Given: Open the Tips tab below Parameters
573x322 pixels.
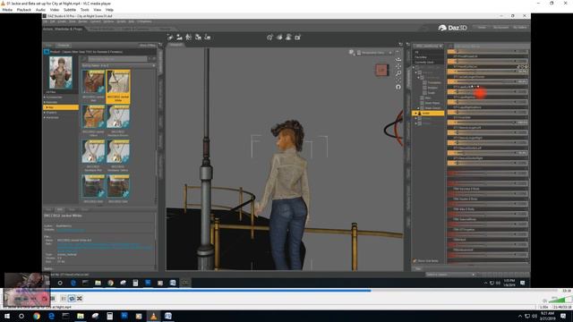Looking at the screenshot, I should click(418, 269).
